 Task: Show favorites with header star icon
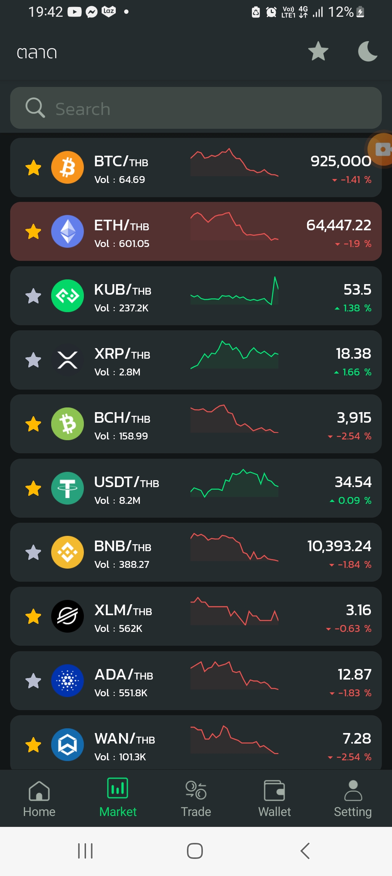tap(318, 51)
